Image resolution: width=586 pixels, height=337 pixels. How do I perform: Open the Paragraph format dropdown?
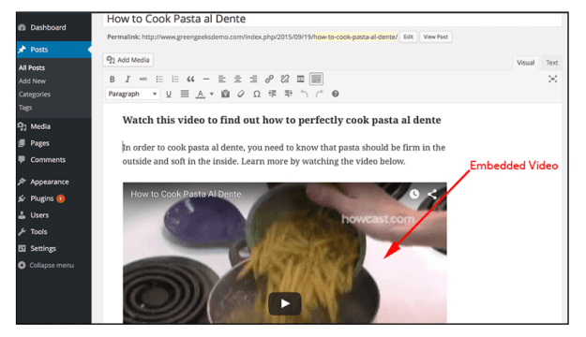132,94
